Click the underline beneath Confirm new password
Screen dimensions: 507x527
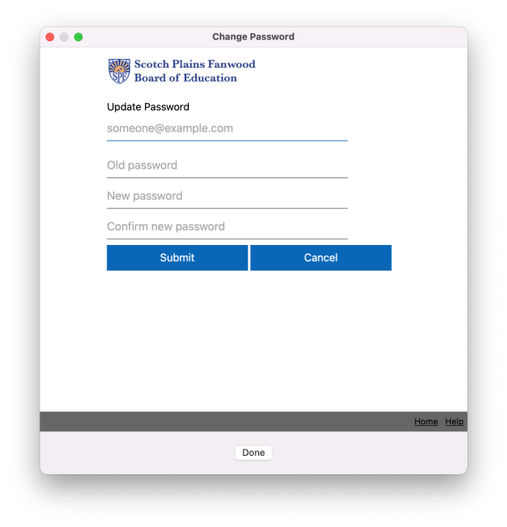tap(227, 239)
